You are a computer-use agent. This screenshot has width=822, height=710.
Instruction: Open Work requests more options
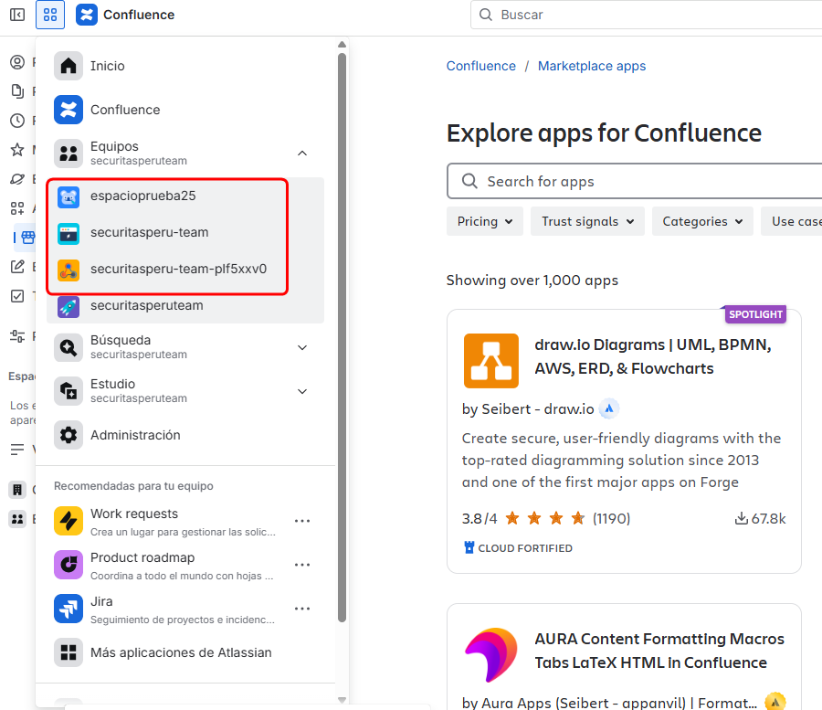(x=302, y=521)
